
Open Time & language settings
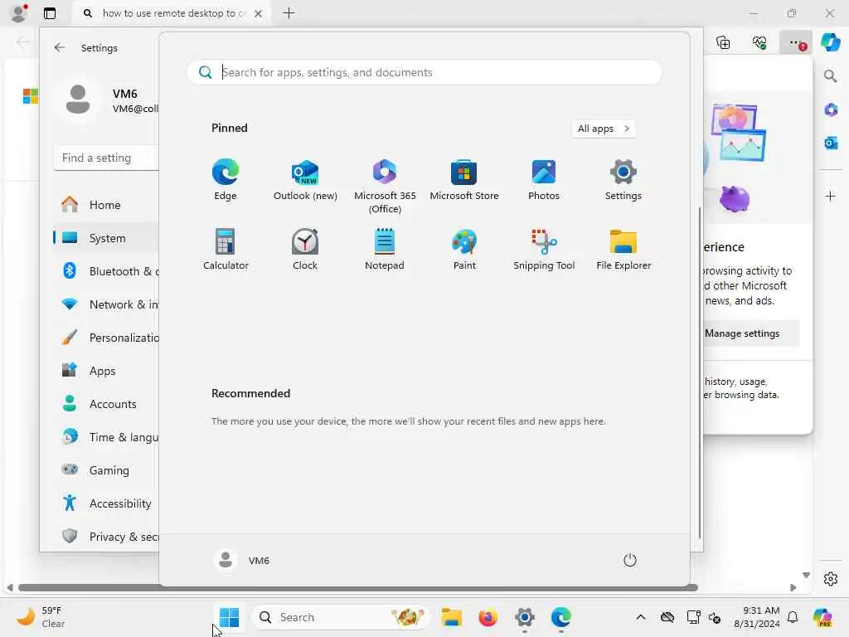point(106,437)
